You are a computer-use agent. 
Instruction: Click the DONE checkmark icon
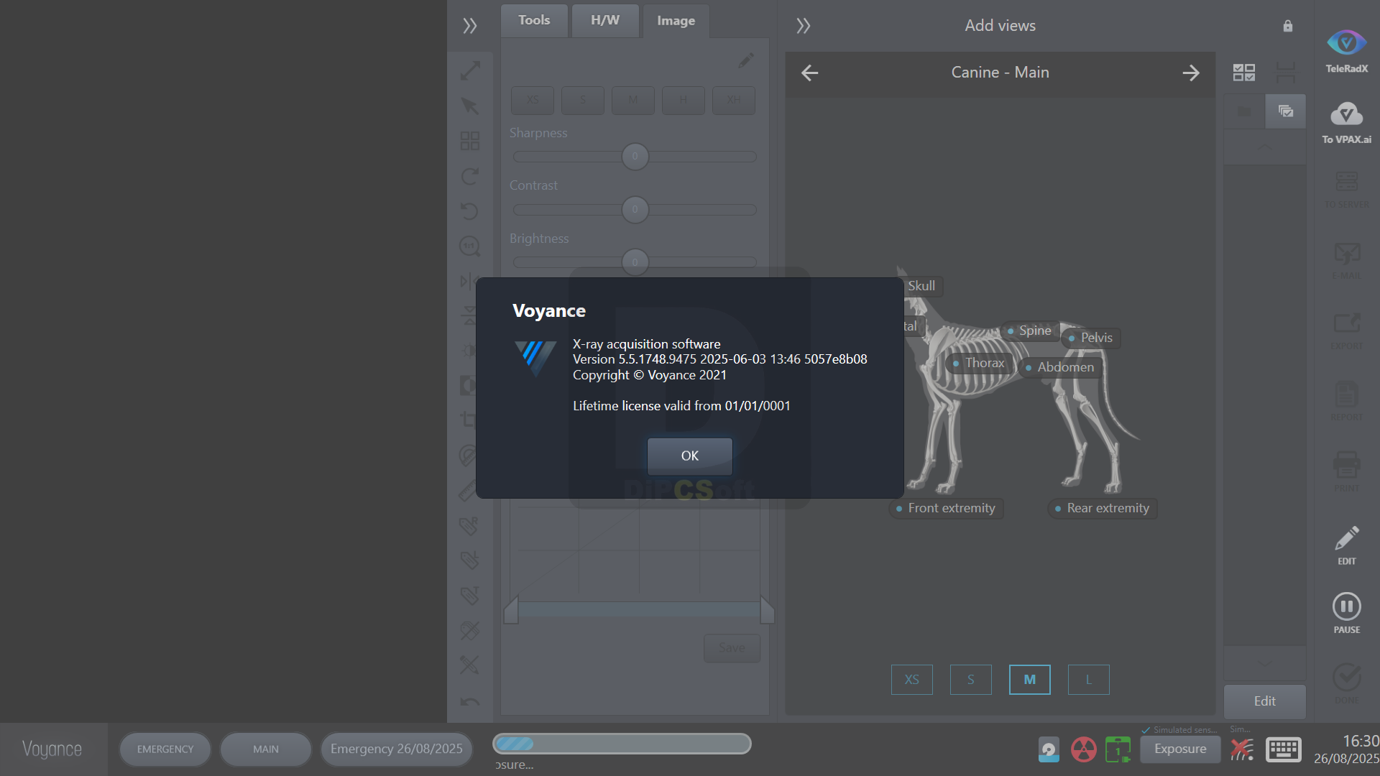(1346, 683)
